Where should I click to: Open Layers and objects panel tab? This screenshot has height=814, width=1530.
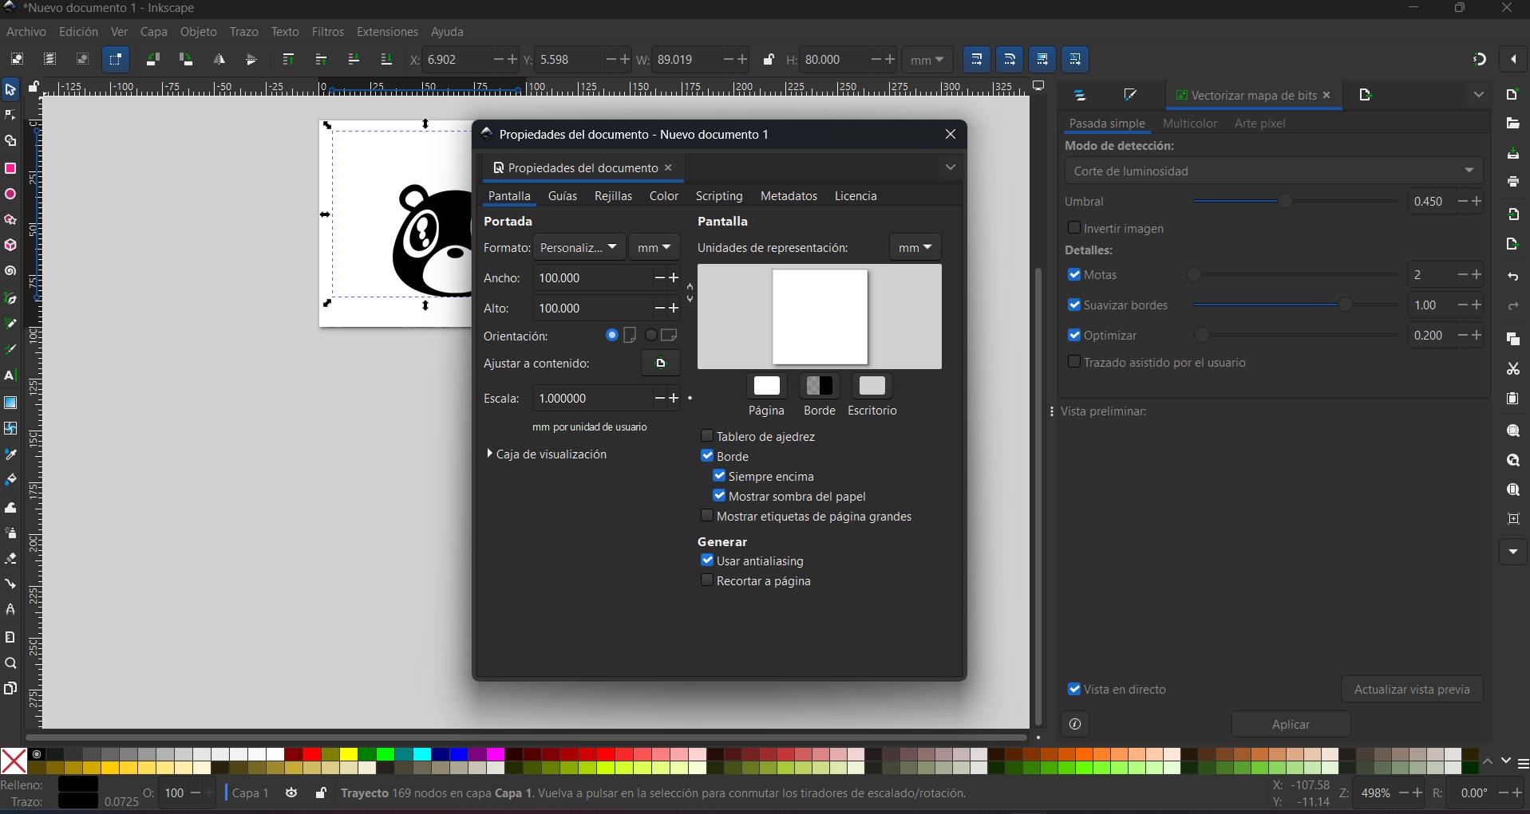tap(1080, 96)
